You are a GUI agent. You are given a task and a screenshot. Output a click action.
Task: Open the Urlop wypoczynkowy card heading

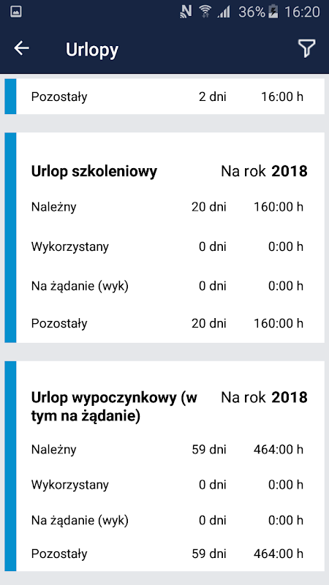pyautogui.click(x=114, y=407)
